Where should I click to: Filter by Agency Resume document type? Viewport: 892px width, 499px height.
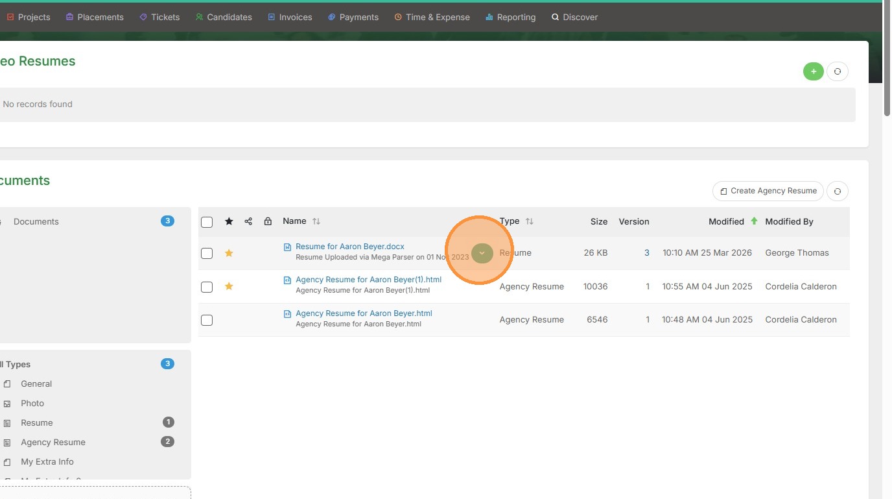[x=53, y=442]
